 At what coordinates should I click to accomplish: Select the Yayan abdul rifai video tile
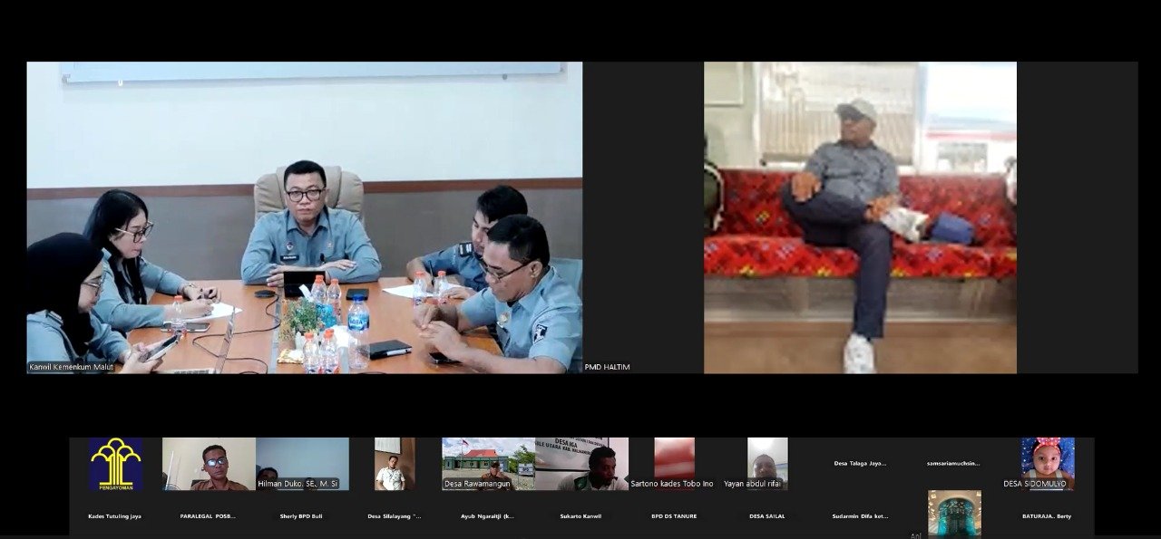click(x=767, y=464)
